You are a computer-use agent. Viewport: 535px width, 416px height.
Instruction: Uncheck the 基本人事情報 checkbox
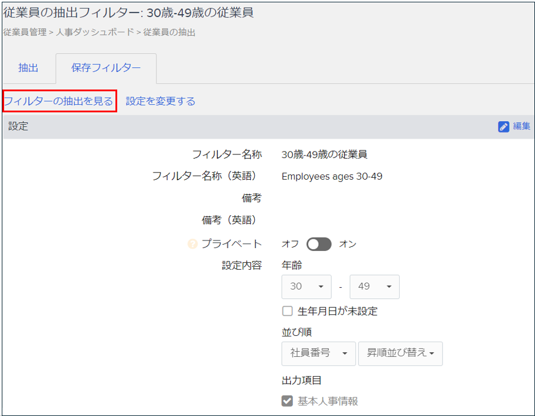pyautogui.click(x=287, y=401)
